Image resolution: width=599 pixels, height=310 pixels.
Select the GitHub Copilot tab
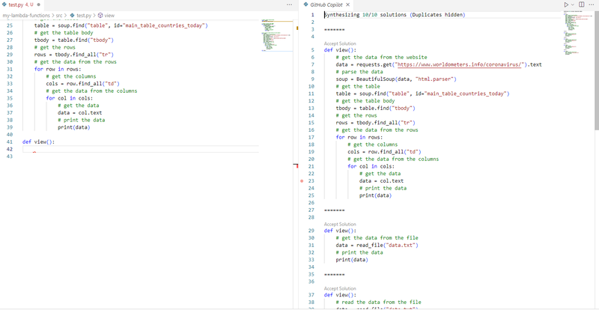pyautogui.click(x=326, y=5)
